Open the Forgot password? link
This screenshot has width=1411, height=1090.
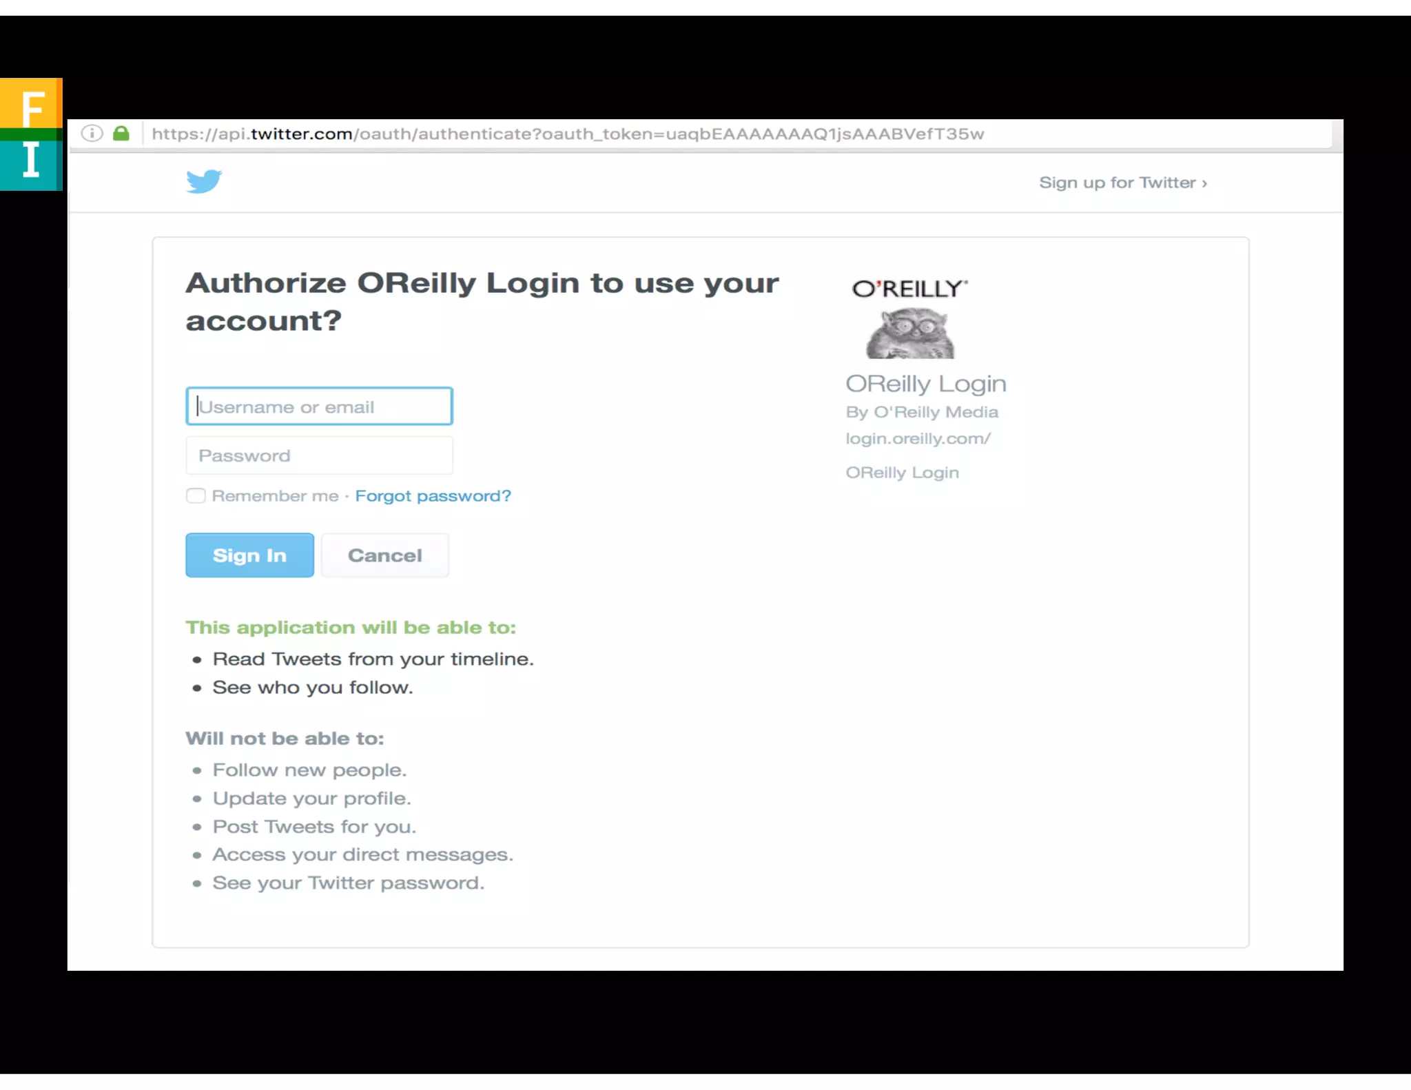click(x=433, y=496)
